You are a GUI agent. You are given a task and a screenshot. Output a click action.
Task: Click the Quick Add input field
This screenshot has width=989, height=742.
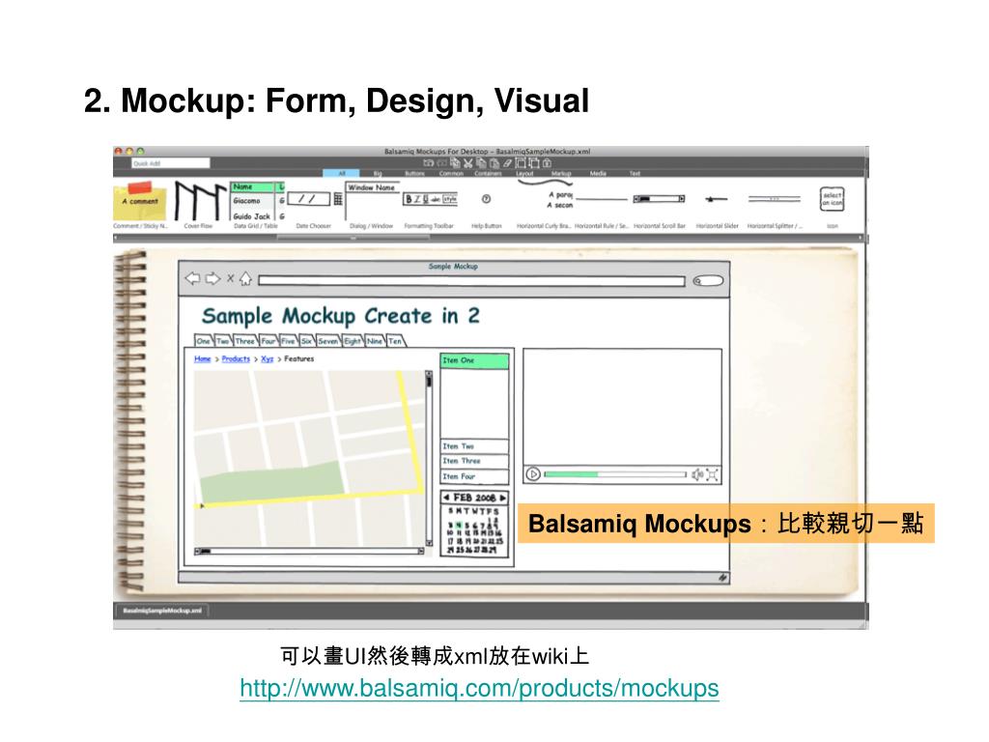[170, 163]
